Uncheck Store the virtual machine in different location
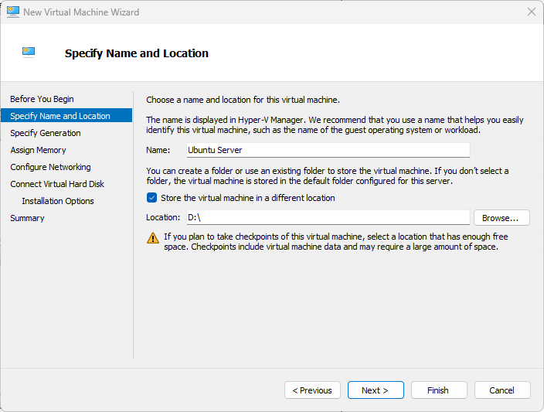Screen dimensions: 544x412 click(151, 198)
